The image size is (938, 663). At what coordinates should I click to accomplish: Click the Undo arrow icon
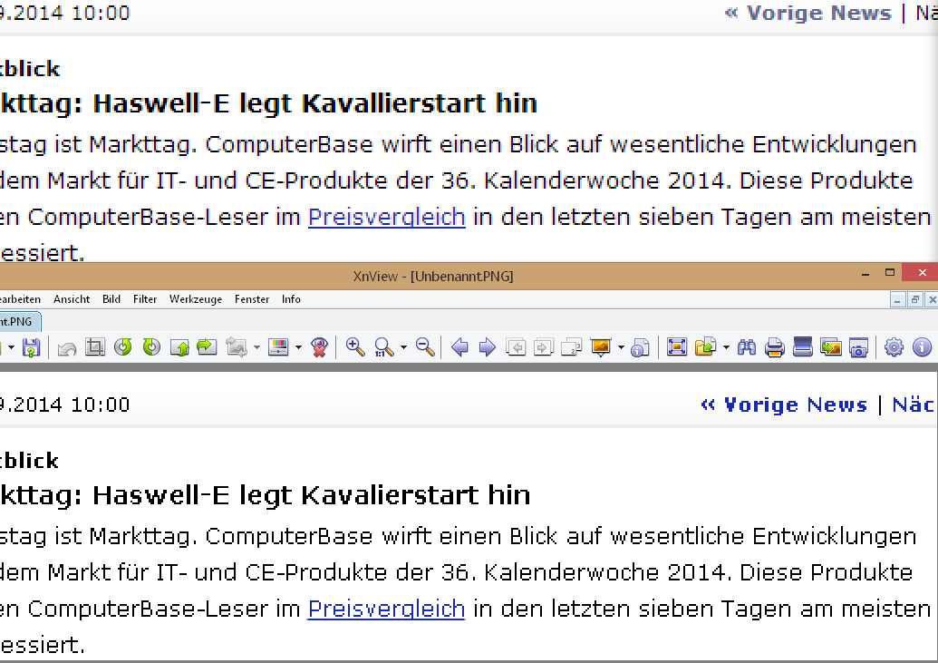tap(67, 347)
